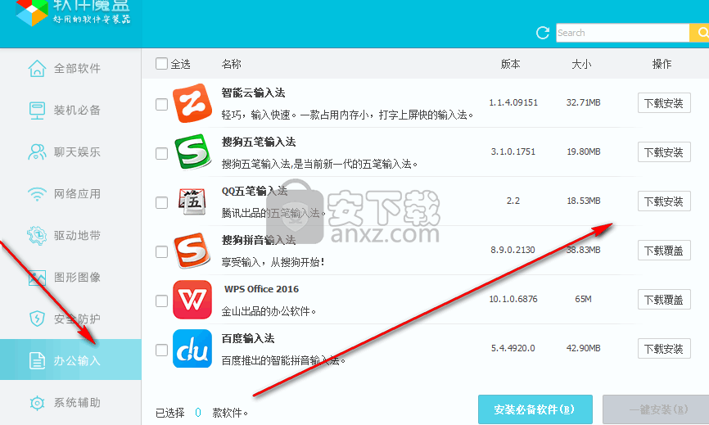Tick the WPS Office 2016 checkbox
Screen dimensions: 709x425
[161, 301]
